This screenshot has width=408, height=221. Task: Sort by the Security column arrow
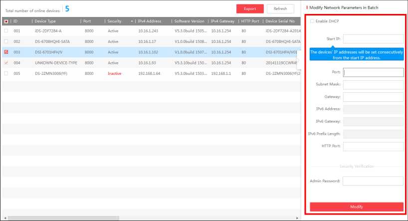pyautogui.click(x=132, y=21)
